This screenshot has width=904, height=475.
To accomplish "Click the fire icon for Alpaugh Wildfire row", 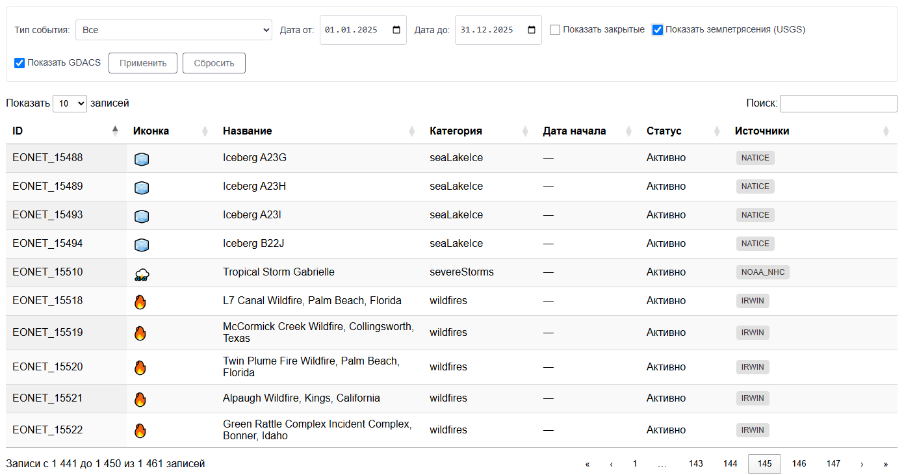I will coord(140,399).
